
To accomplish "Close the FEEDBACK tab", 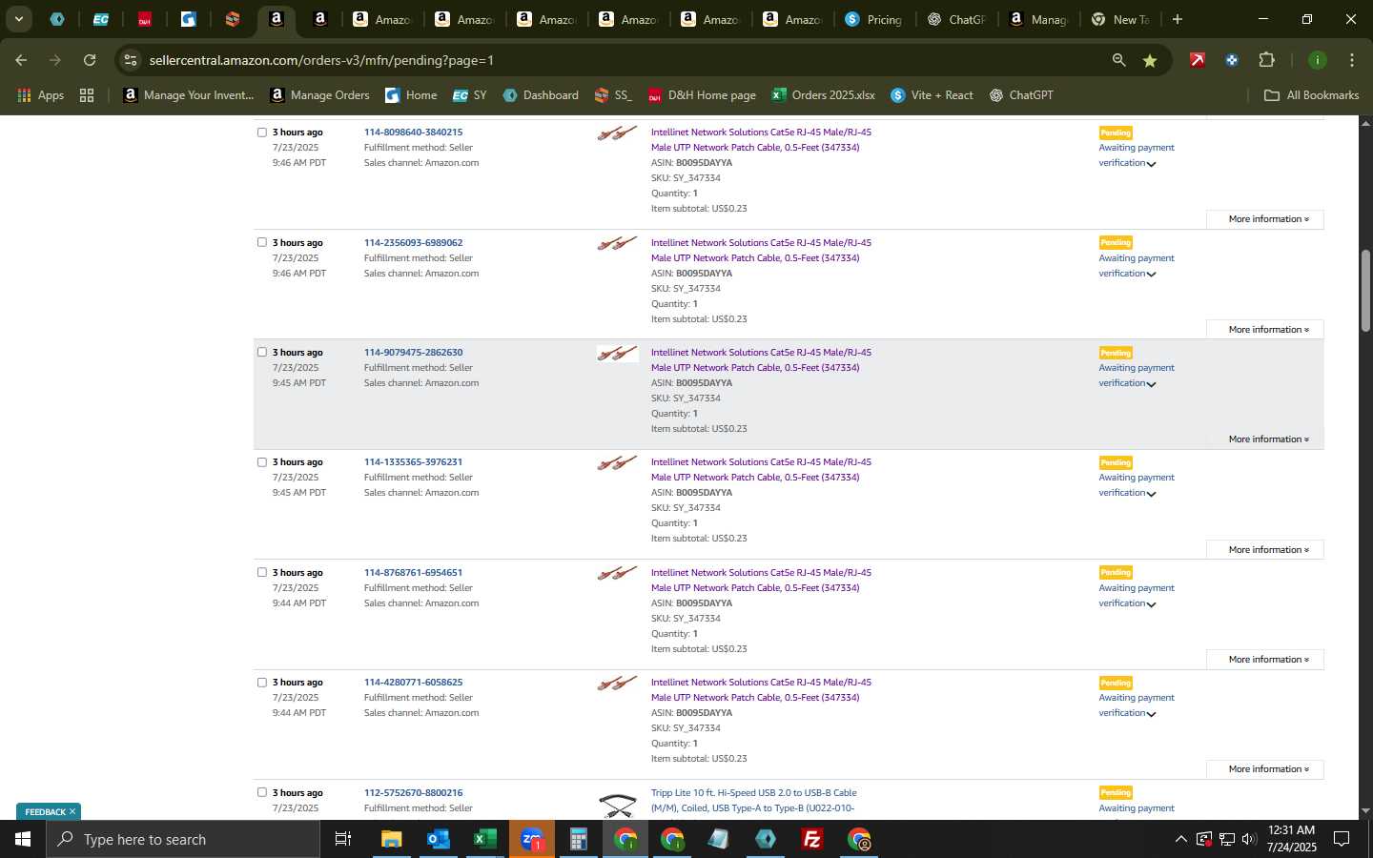I will click(x=72, y=812).
